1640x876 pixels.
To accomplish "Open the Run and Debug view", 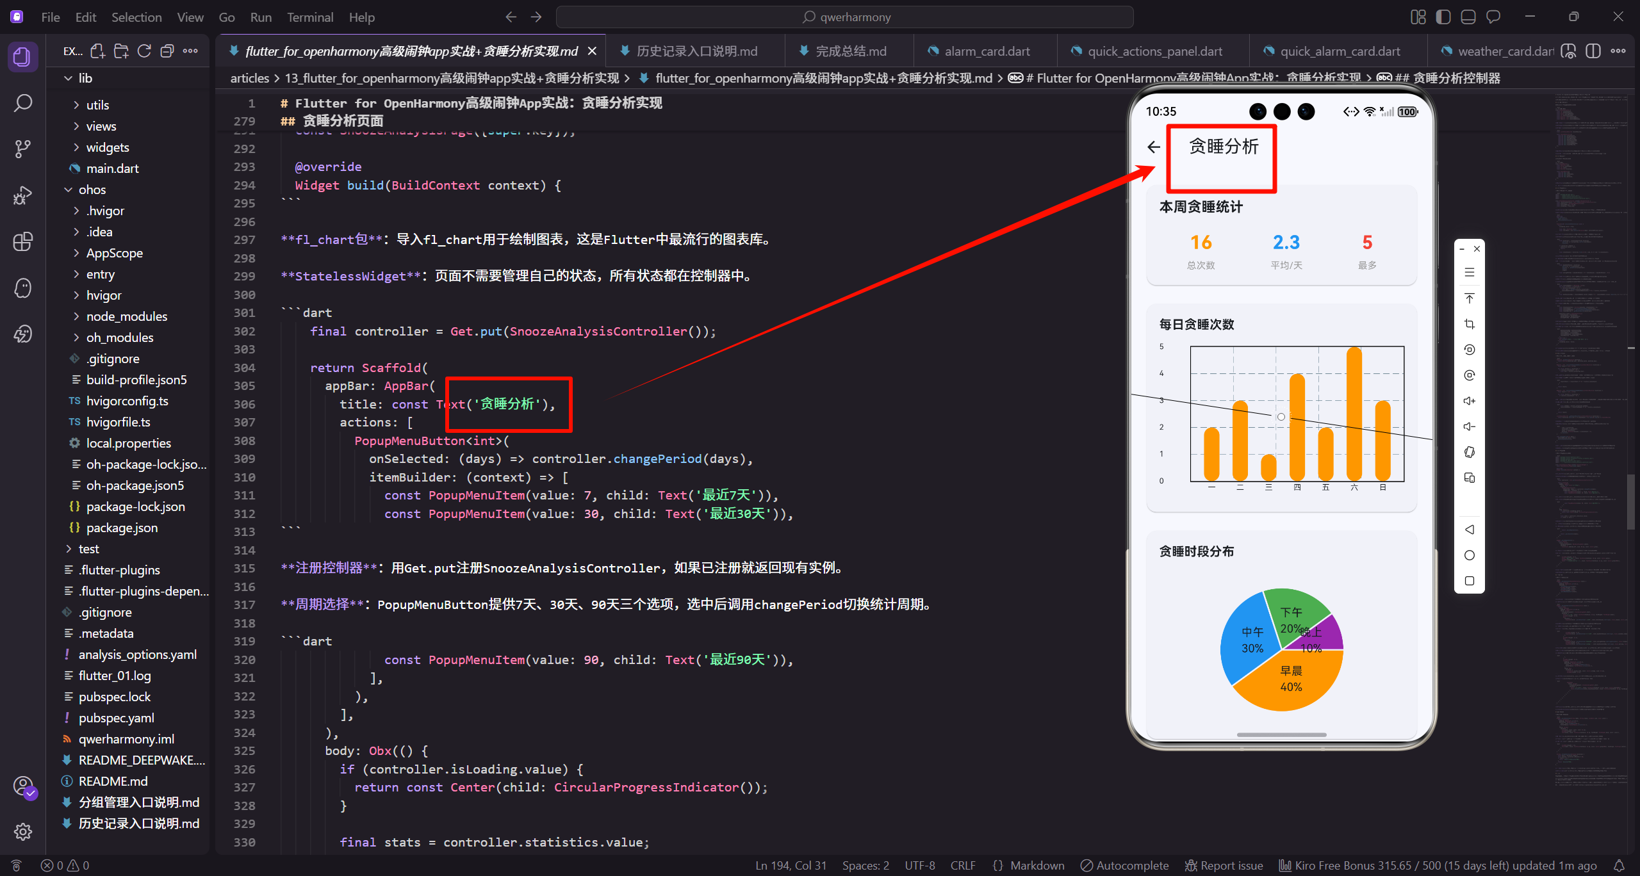I will pyautogui.click(x=22, y=195).
